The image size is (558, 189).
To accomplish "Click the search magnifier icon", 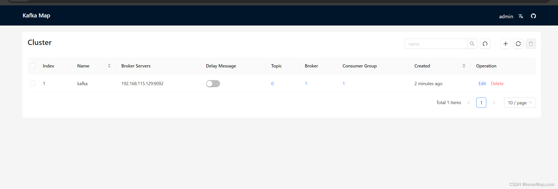I will pos(472,44).
